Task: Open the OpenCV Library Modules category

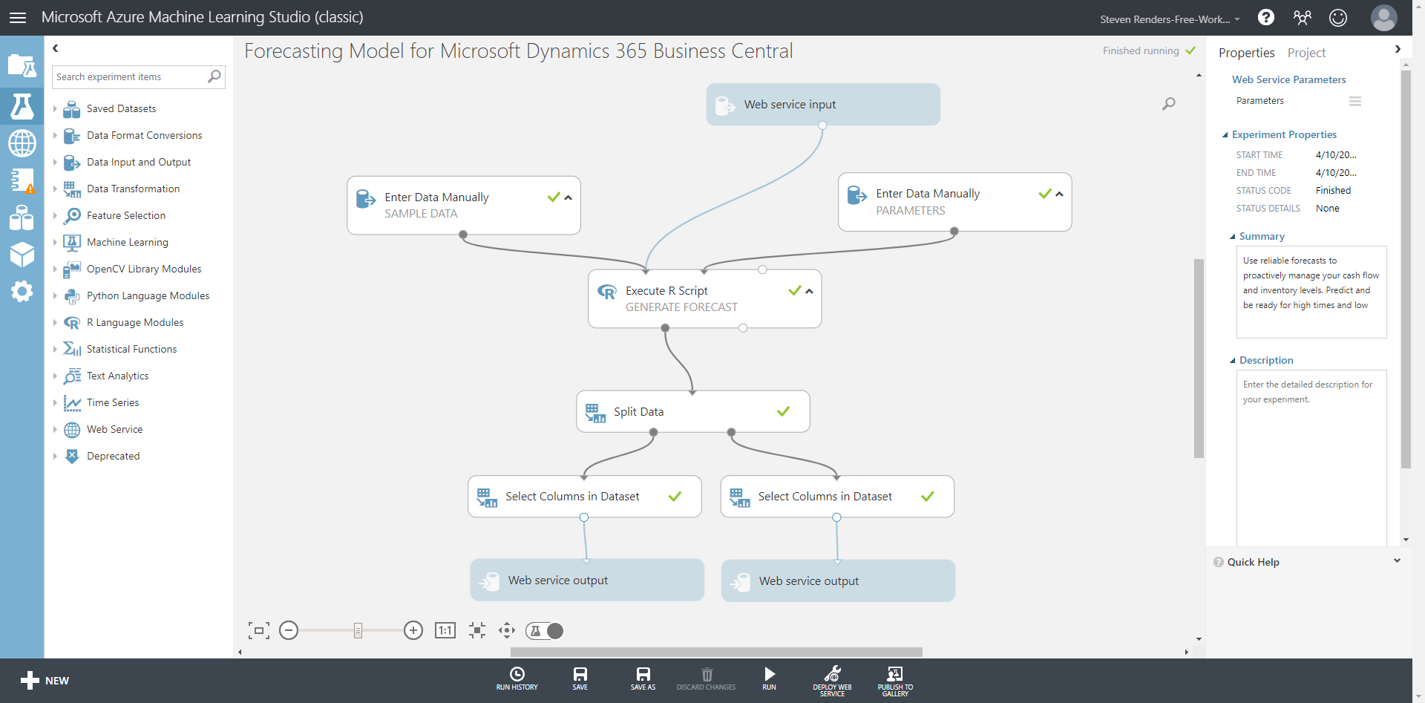Action: (x=144, y=269)
